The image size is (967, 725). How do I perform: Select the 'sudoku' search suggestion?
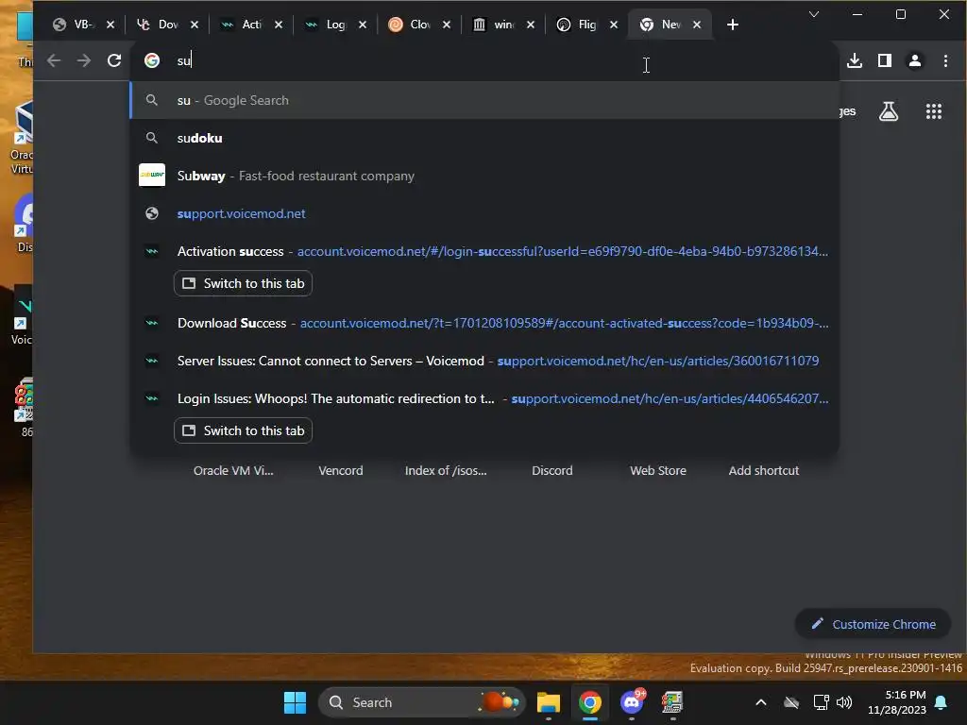[x=484, y=138]
